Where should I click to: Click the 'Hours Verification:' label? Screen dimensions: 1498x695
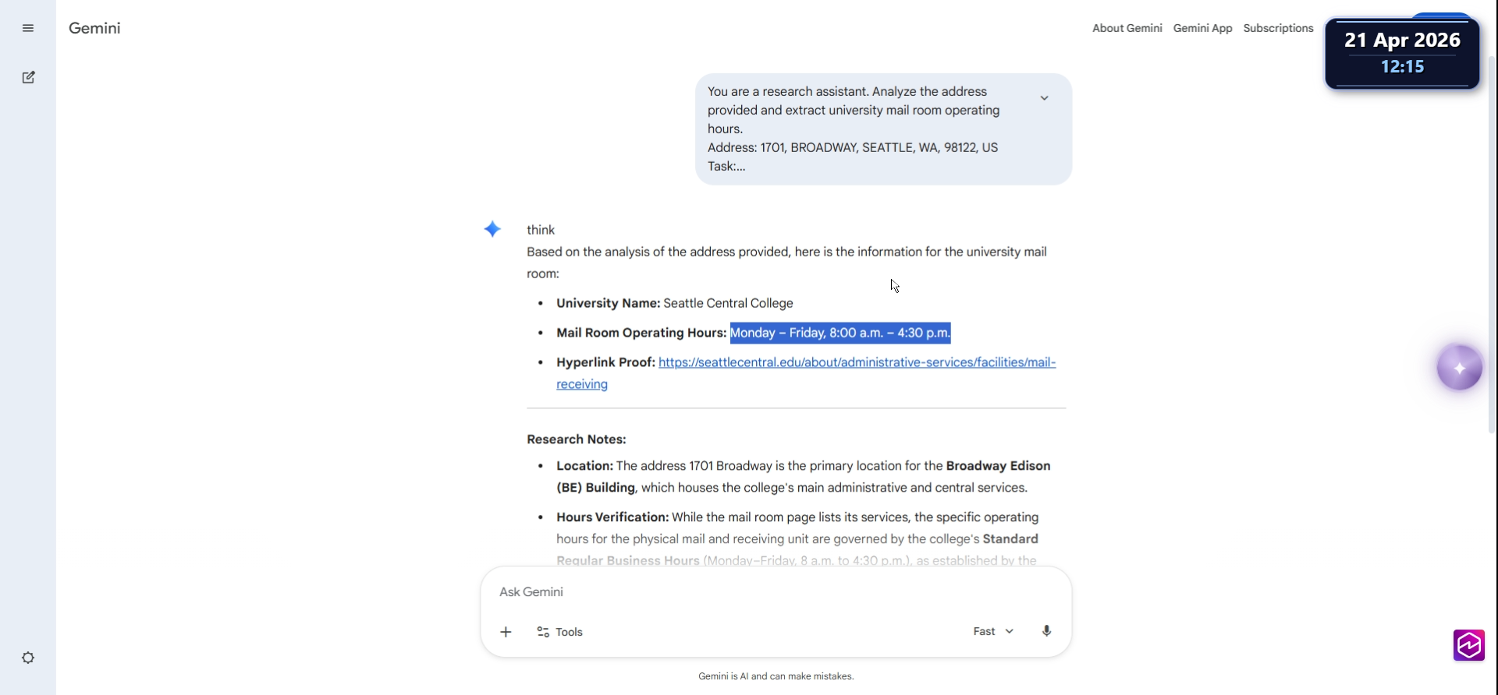pos(612,517)
